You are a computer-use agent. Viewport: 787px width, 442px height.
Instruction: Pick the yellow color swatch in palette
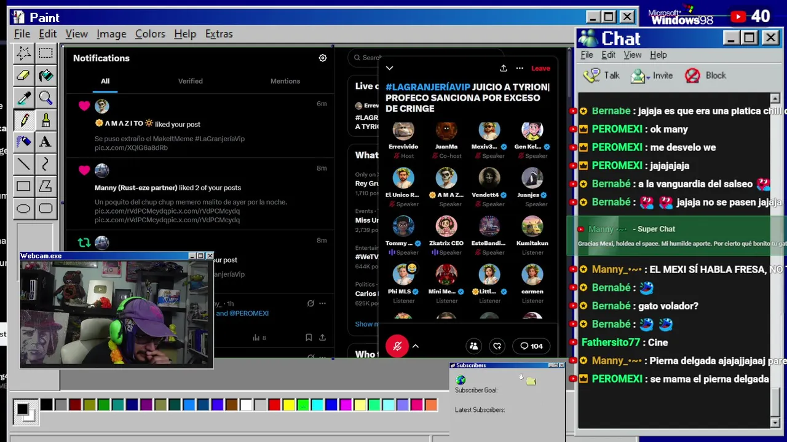288,405
